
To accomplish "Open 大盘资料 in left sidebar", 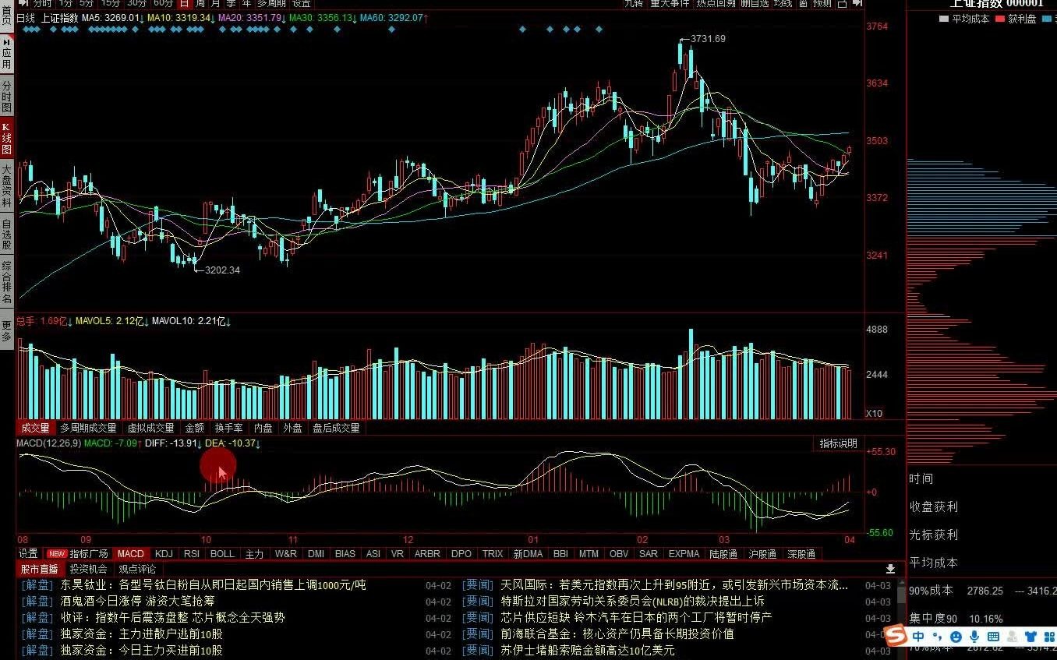I will pos(7,185).
